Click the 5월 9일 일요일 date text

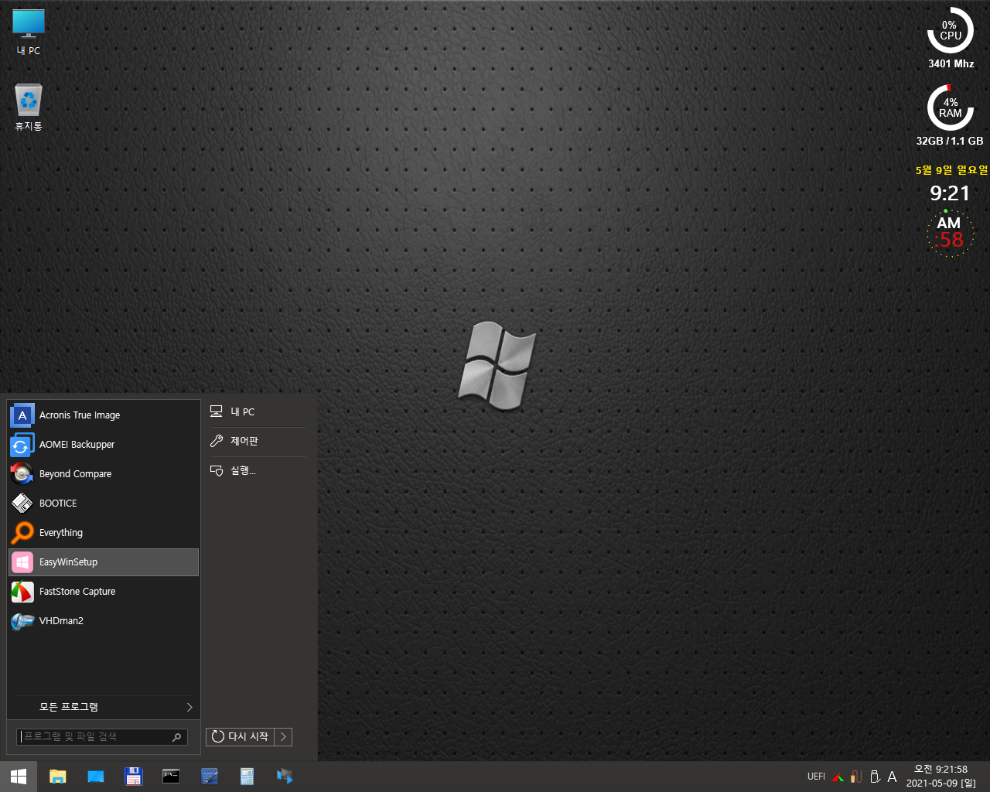pos(951,170)
